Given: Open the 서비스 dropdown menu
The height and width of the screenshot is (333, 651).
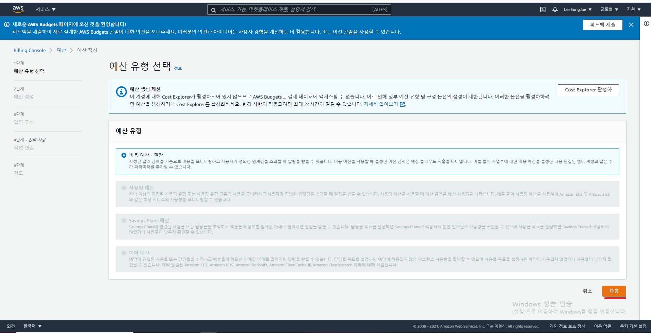Looking at the screenshot, I should [x=45, y=10].
